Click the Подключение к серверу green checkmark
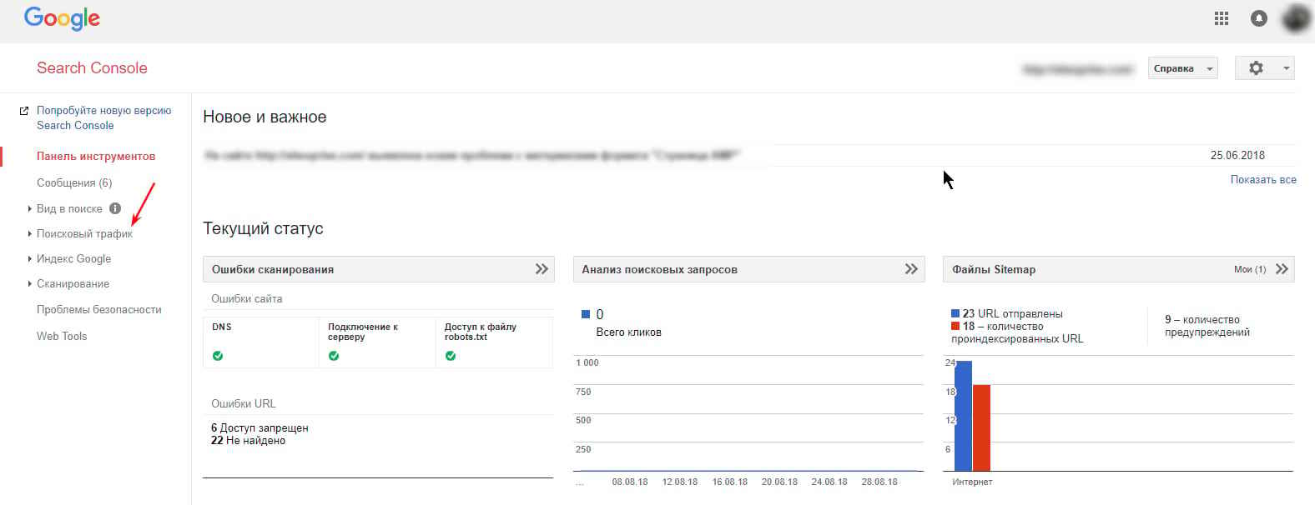 [x=334, y=356]
